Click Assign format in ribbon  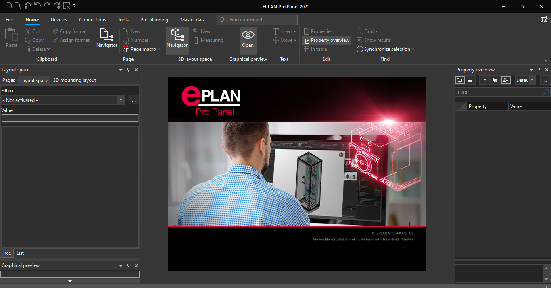tap(71, 40)
